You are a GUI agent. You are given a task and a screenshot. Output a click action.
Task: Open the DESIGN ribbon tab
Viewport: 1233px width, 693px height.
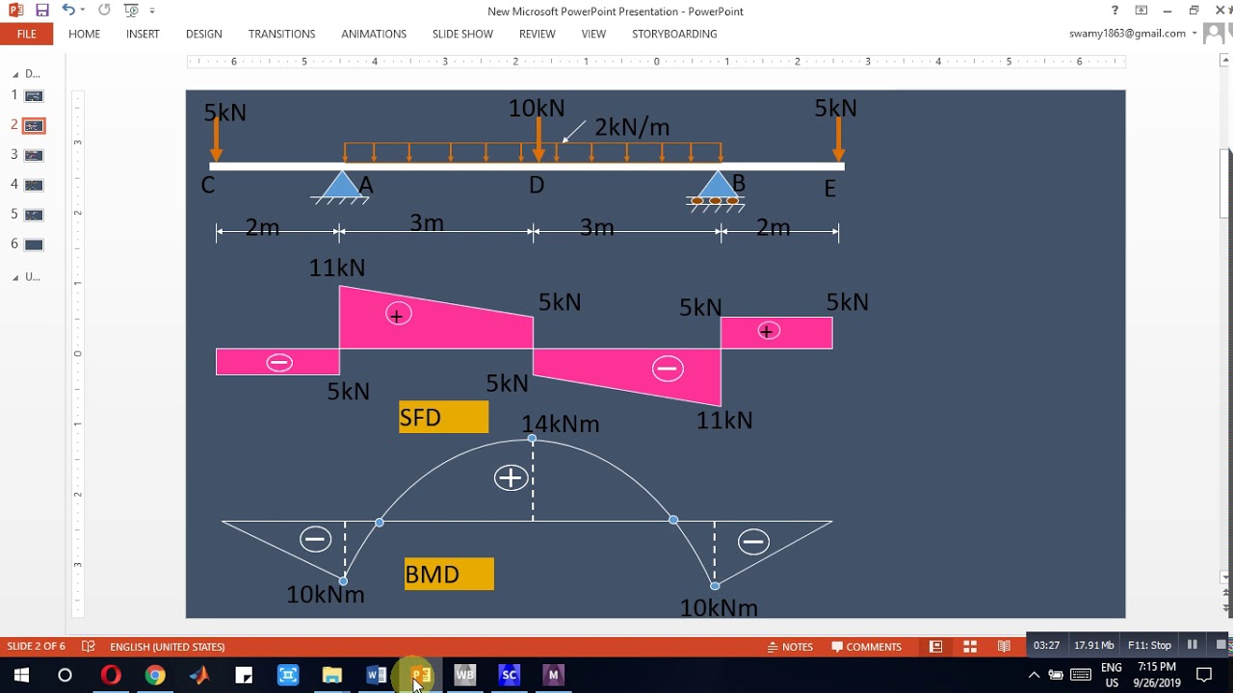coord(204,34)
